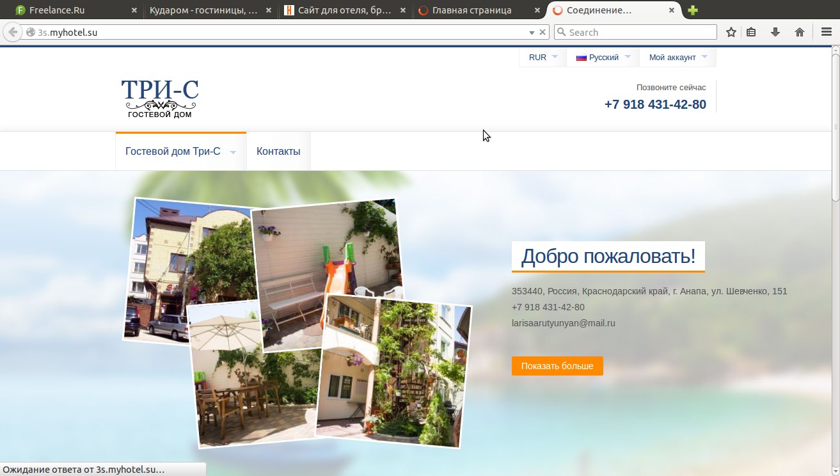840x476 pixels.
Task: Select the Соединение… tab
Action: click(613, 10)
